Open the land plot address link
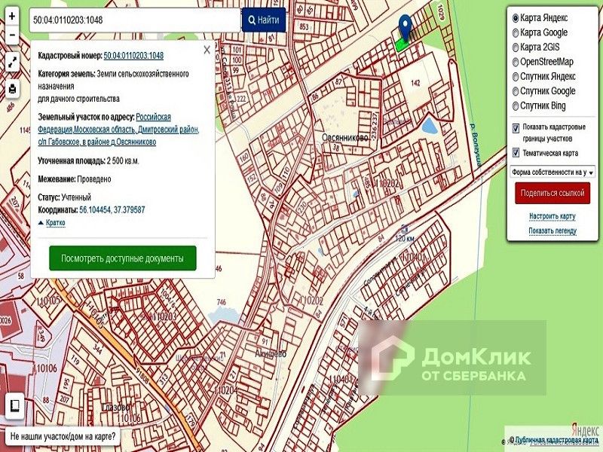603x452 pixels. 118,130
